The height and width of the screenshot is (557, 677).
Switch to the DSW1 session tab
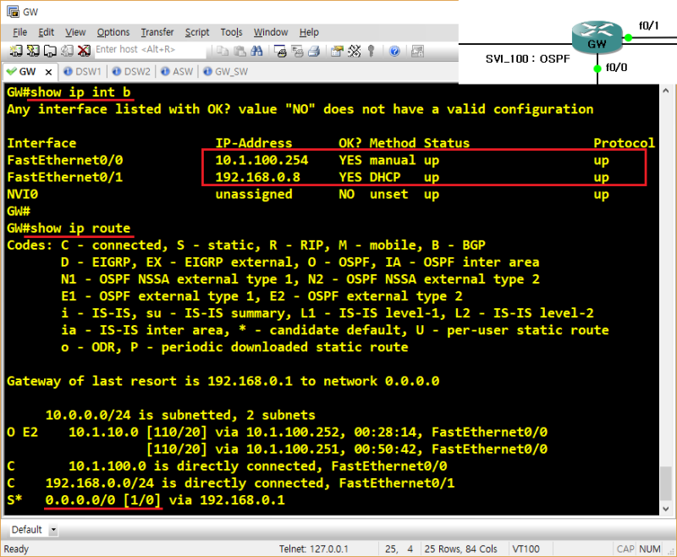click(83, 72)
